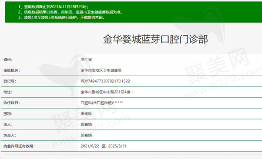Select 口腔科(含口腔种植) value
262x159 pixels.
pos(102,103)
